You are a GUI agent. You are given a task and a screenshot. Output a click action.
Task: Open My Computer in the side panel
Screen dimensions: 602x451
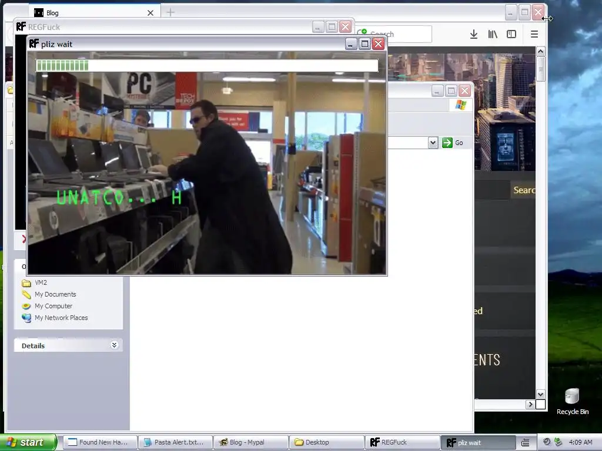pos(53,306)
